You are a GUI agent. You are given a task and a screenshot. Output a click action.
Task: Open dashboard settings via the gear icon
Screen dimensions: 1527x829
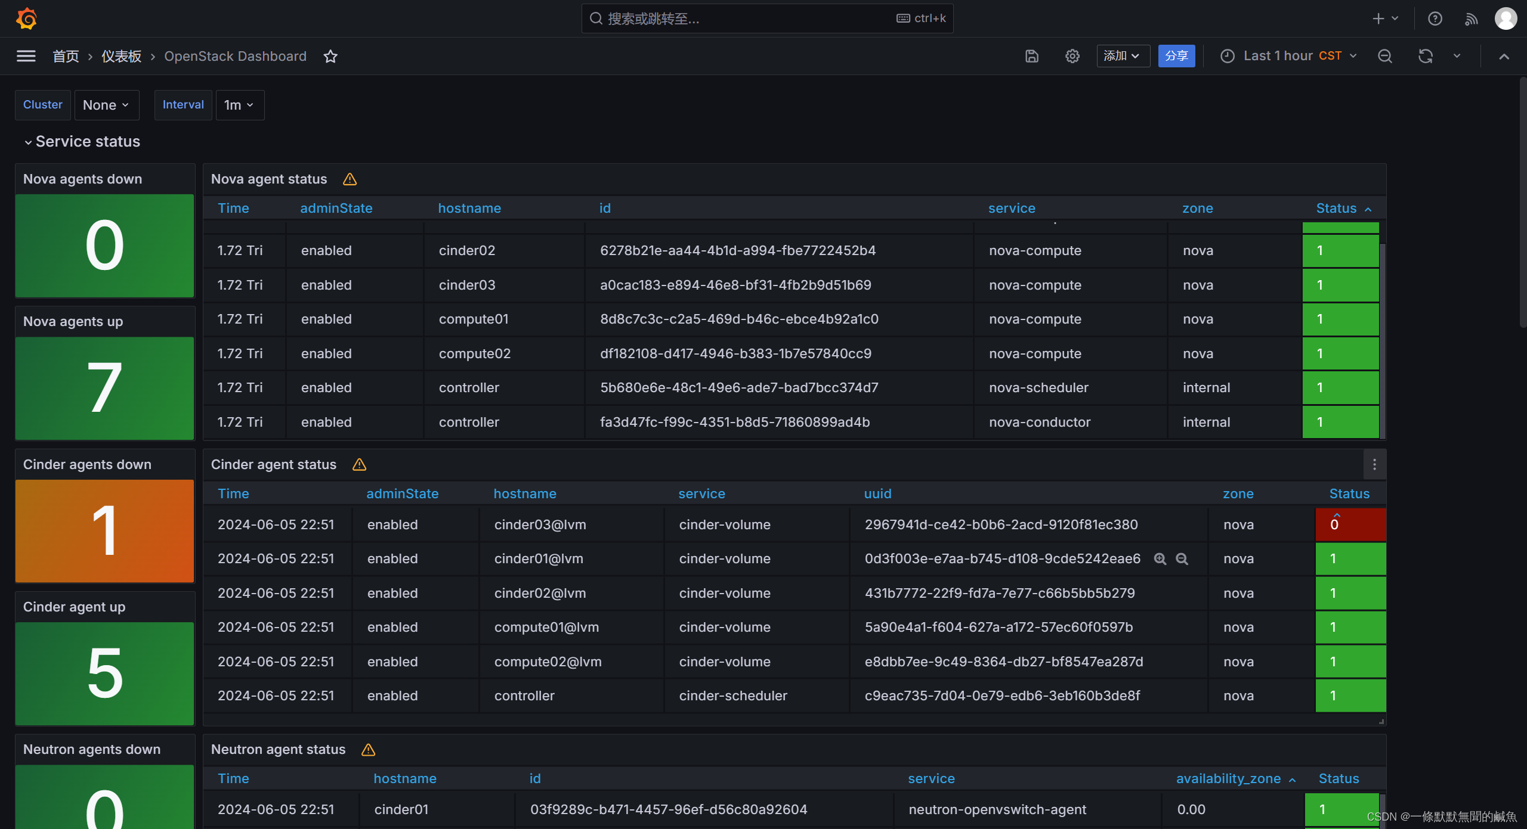[1072, 56]
